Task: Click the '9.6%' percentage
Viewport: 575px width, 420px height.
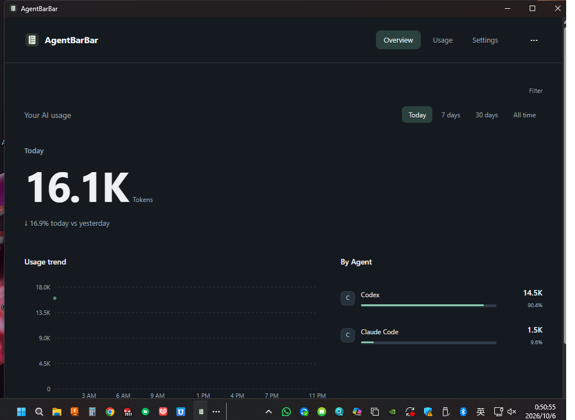Action: (536, 342)
